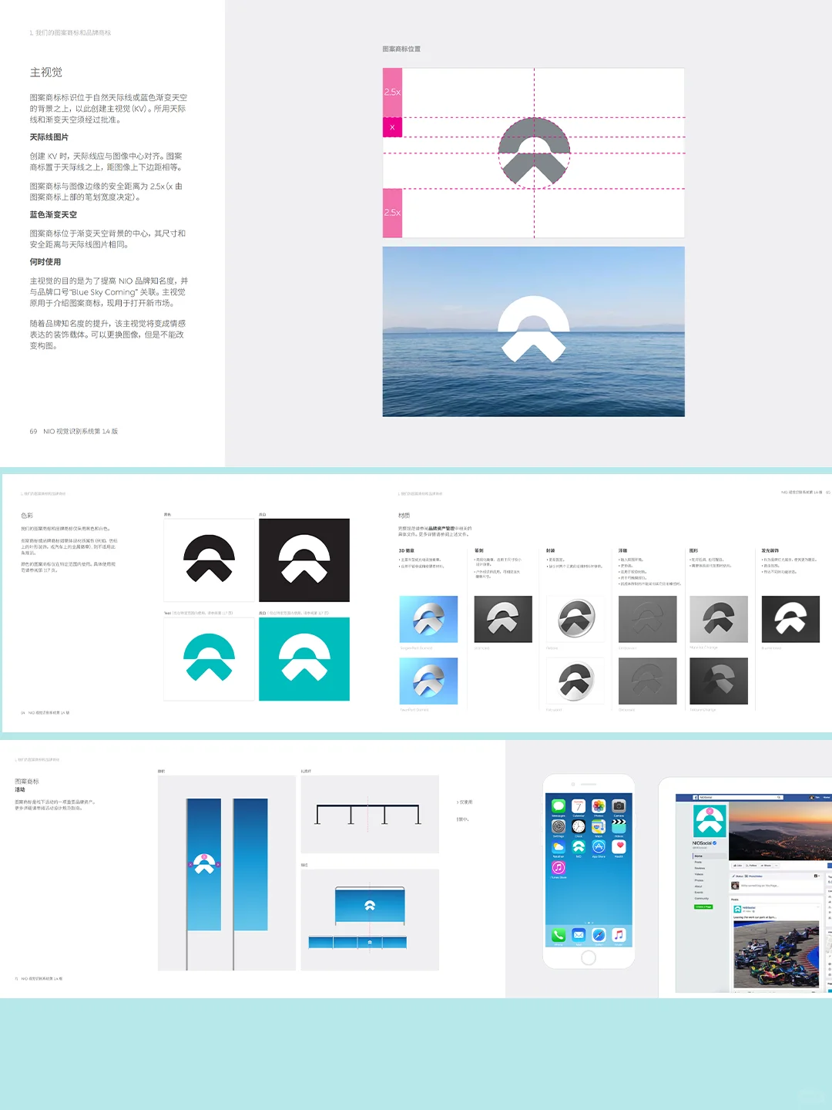Click the Like button under the cover photo
The width and height of the screenshot is (832, 1110).
coord(737,866)
